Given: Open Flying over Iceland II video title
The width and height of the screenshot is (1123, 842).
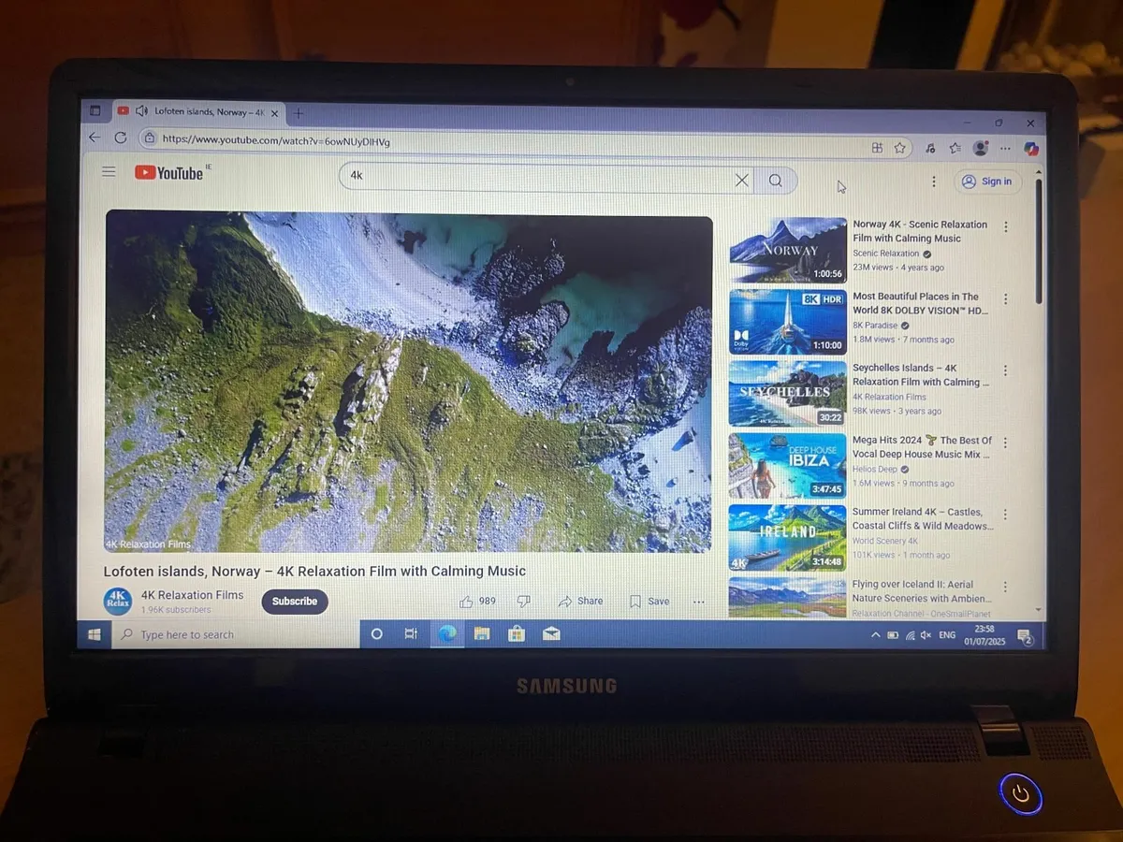Looking at the screenshot, I should click(x=922, y=591).
